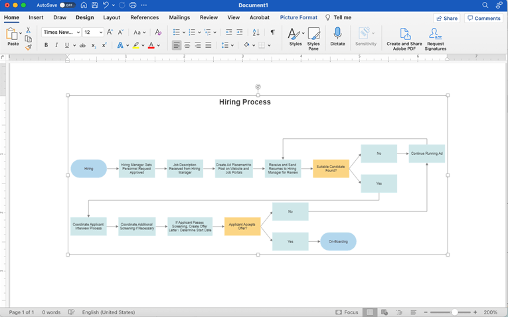Click the Page 1 of 1 indicator
508x317 pixels.
pyautogui.click(x=21, y=312)
